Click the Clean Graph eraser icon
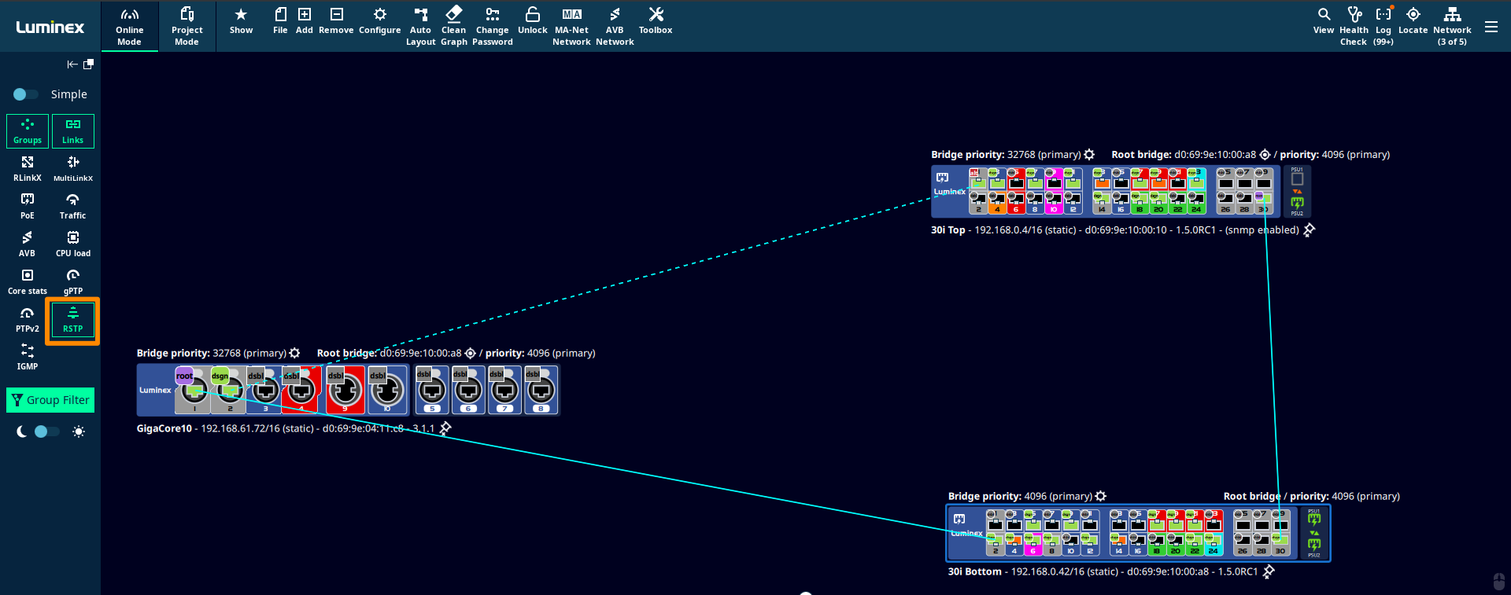The image size is (1511, 595). tap(453, 15)
